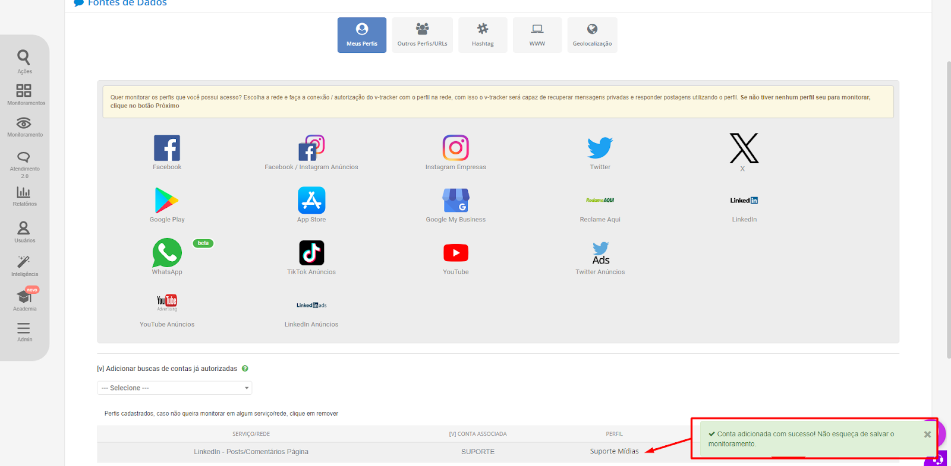Open the Ações search icon in sidebar

click(x=24, y=58)
